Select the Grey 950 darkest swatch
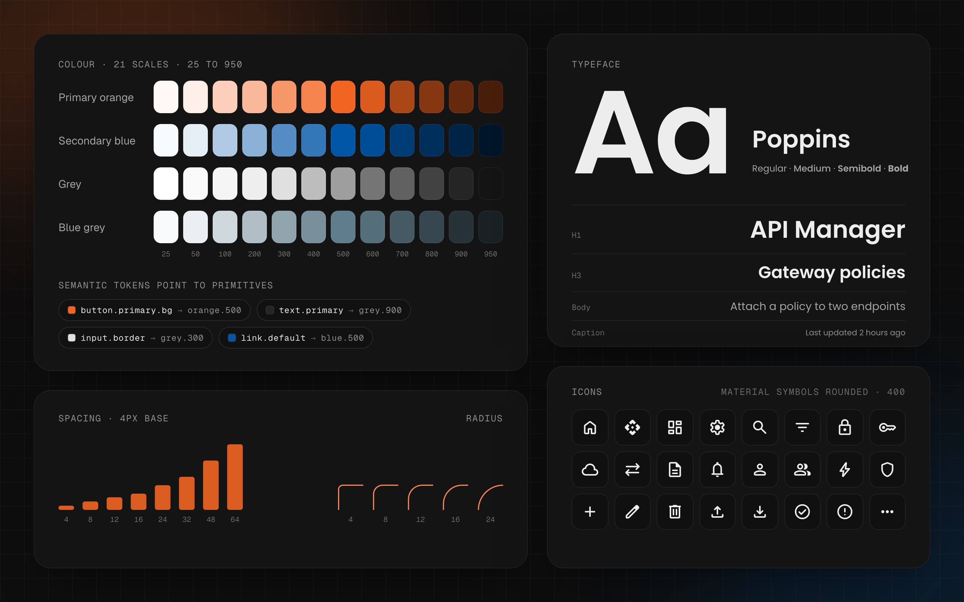This screenshot has width=964, height=602. 490,184
